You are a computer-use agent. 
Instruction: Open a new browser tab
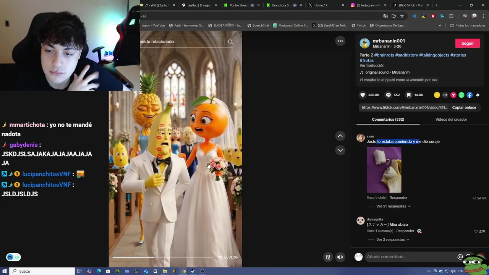tap(437, 5)
